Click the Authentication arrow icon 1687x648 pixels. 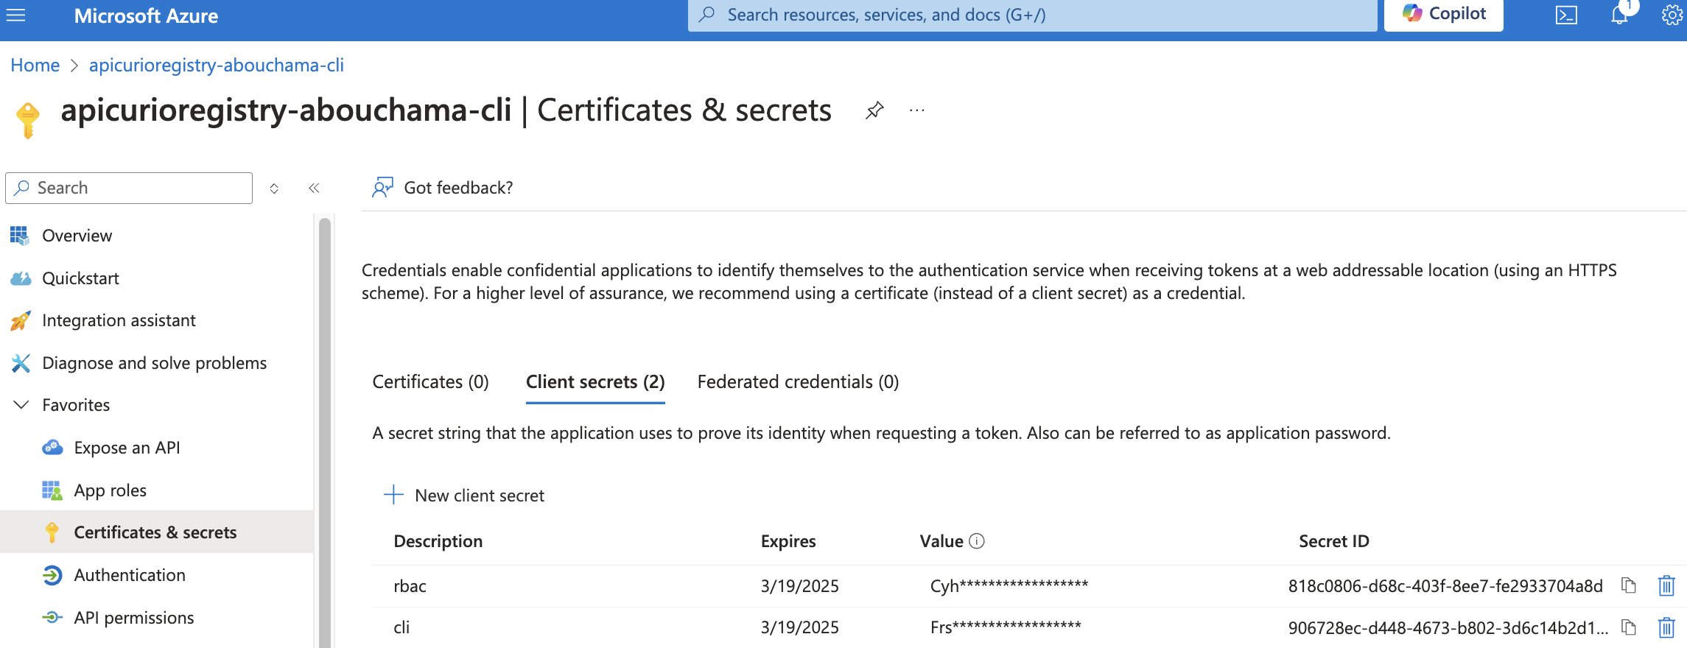point(52,575)
